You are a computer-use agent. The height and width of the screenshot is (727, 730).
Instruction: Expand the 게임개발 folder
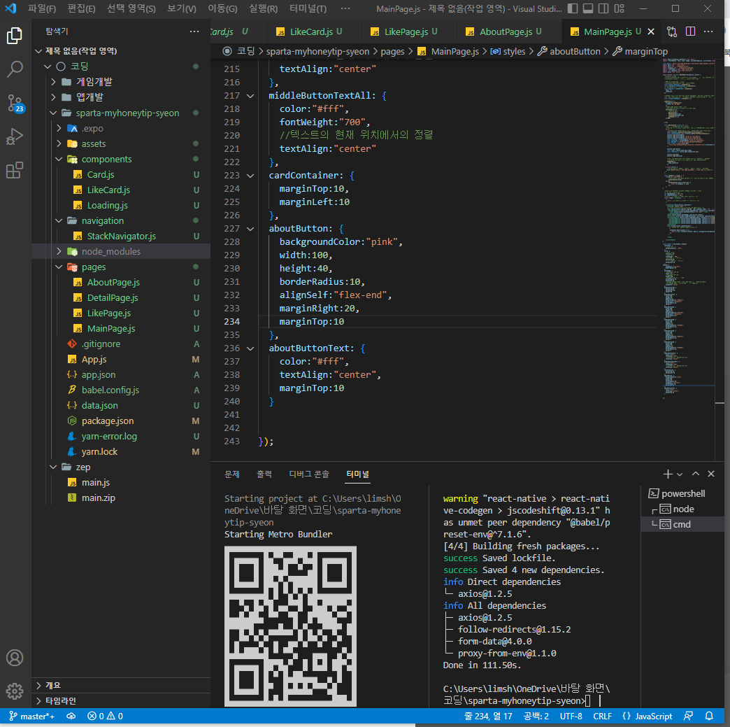pyautogui.click(x=121, y=82)
